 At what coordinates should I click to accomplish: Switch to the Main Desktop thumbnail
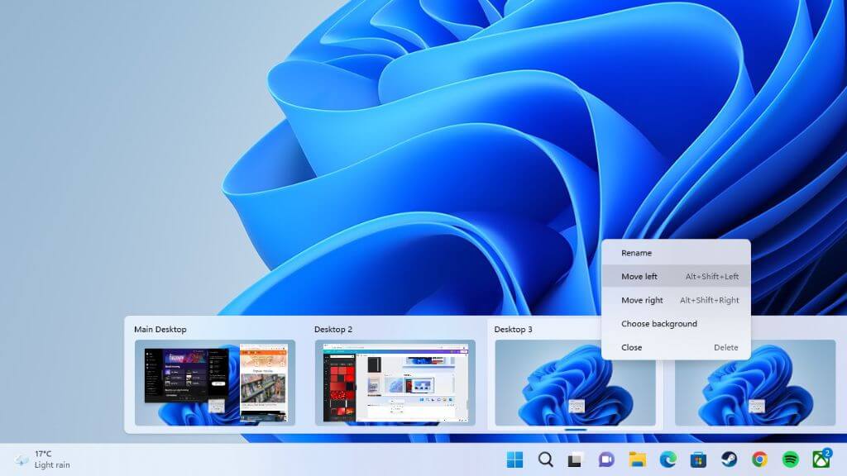coord(215,383)
